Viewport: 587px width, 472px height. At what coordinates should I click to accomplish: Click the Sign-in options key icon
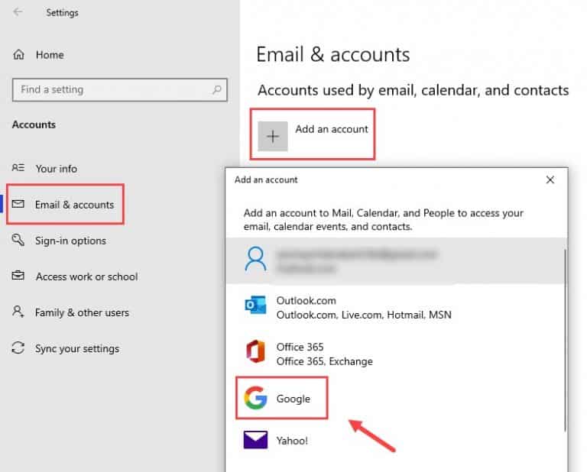[x=18, y=240]
